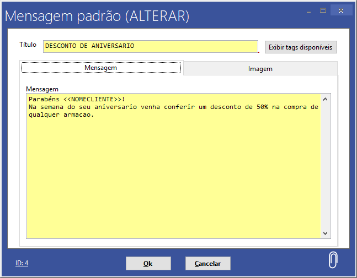The height and width of the screenshot is (278, 357).
Task: Maximize the Mensagem padrão window
Action: (323, 10)
